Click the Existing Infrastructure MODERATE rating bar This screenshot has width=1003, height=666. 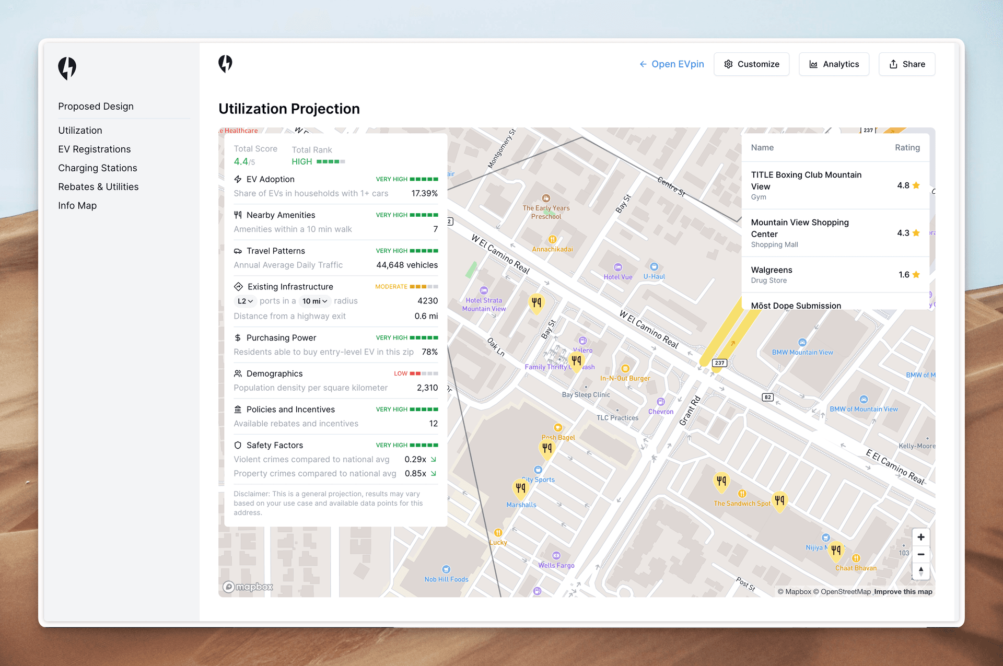click(424, 287)
